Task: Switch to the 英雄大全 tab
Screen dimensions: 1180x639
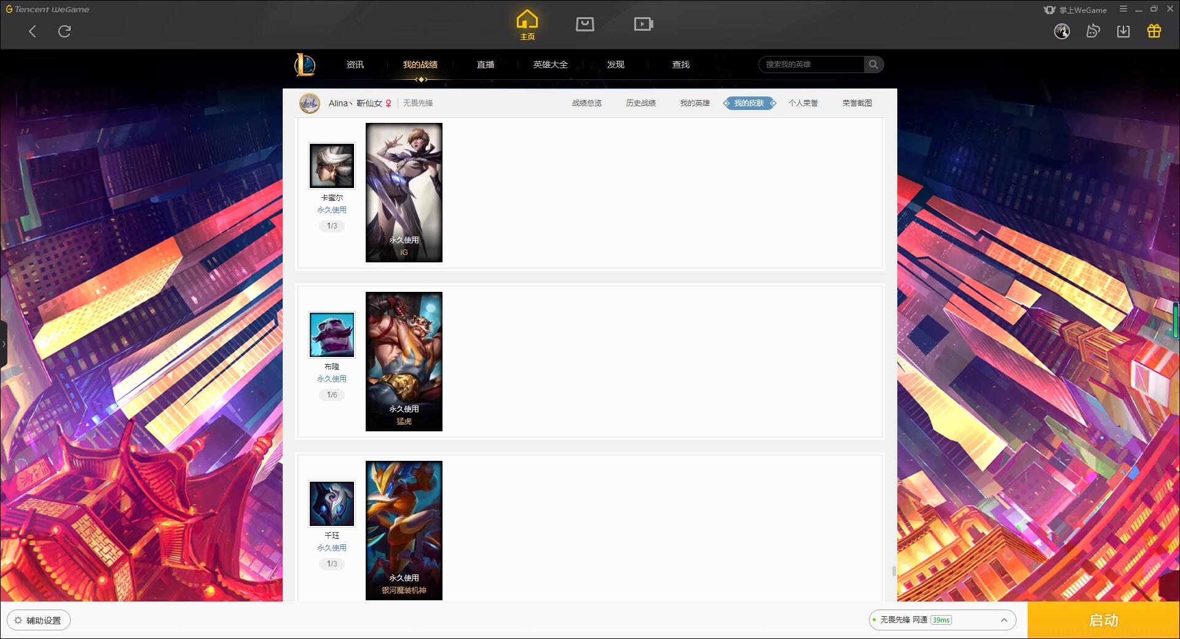Action: click(551, 65)
